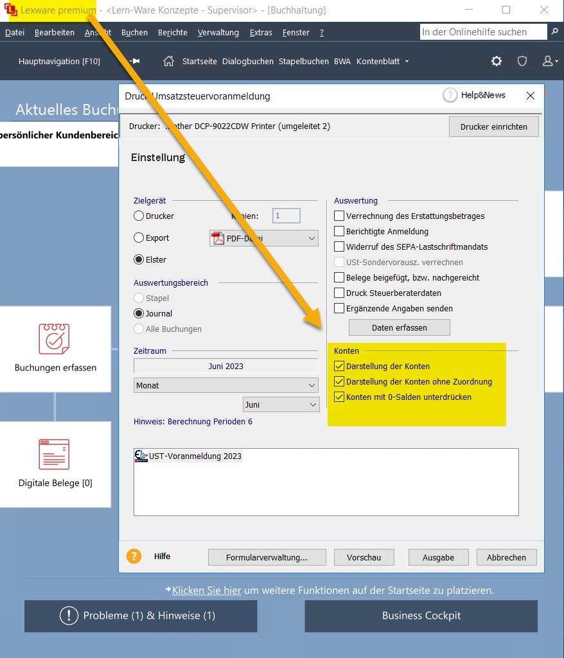Click Drucker einrichten button
This screenshot has height=658, width=564.
(x=494, y=126)
